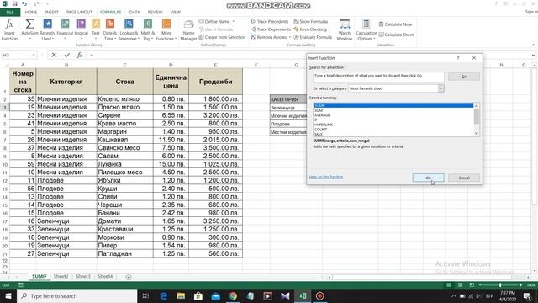Image resolution: width=538 pixels, height=303 pixels.
Task: Click the function search description field
Action: tap(378, 77)
